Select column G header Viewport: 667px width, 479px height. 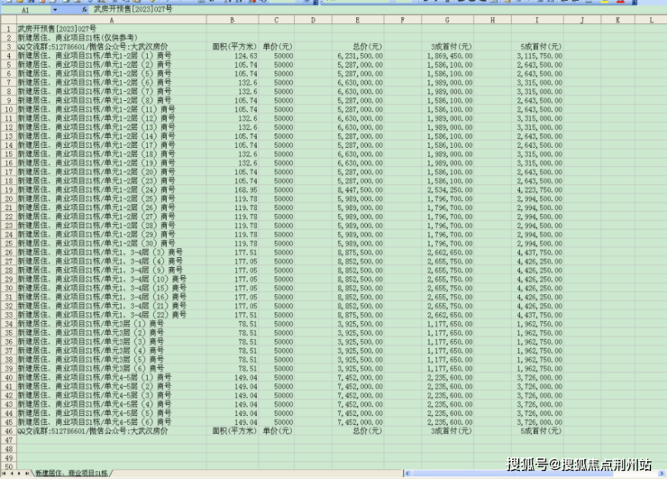[447, 20]
